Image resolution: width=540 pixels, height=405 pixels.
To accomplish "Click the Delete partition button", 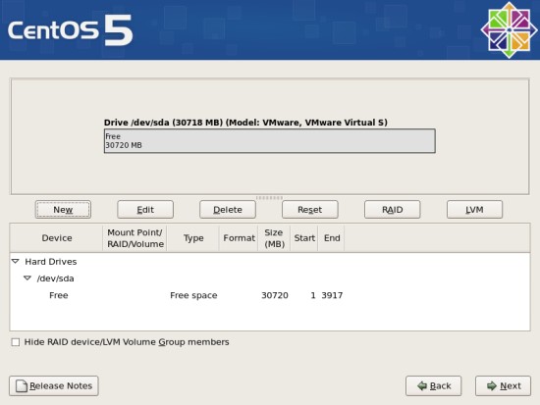I will pos(228,210).
